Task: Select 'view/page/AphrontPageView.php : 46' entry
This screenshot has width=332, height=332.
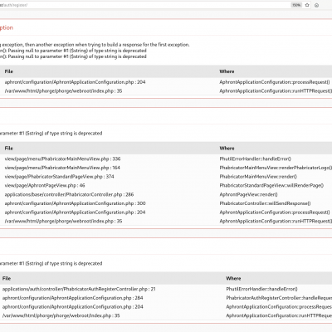Action: click(45, 185)
